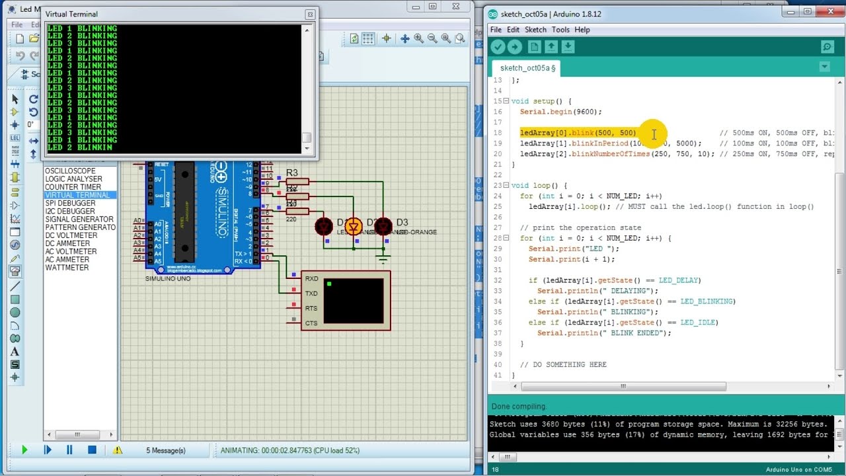This screenshot has width=846, height=476.
Task: Click the Arduino Verify checkmark button
Action: pos(498,47)
